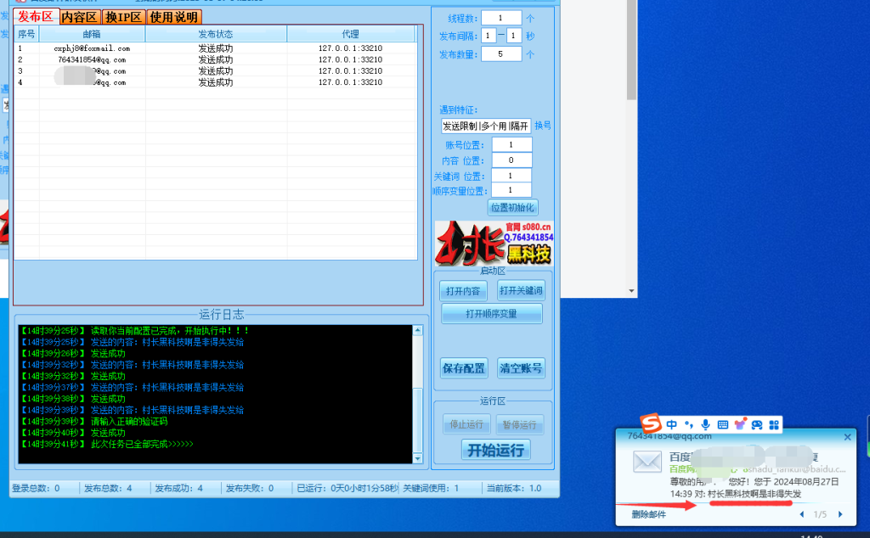Show previous email using left arrow

[x=802, y=514]
